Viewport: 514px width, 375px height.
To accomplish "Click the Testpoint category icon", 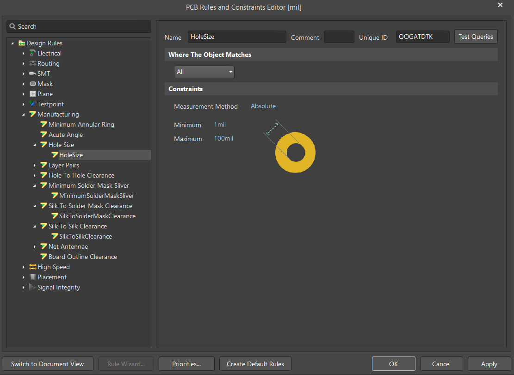I will (32, 104).
